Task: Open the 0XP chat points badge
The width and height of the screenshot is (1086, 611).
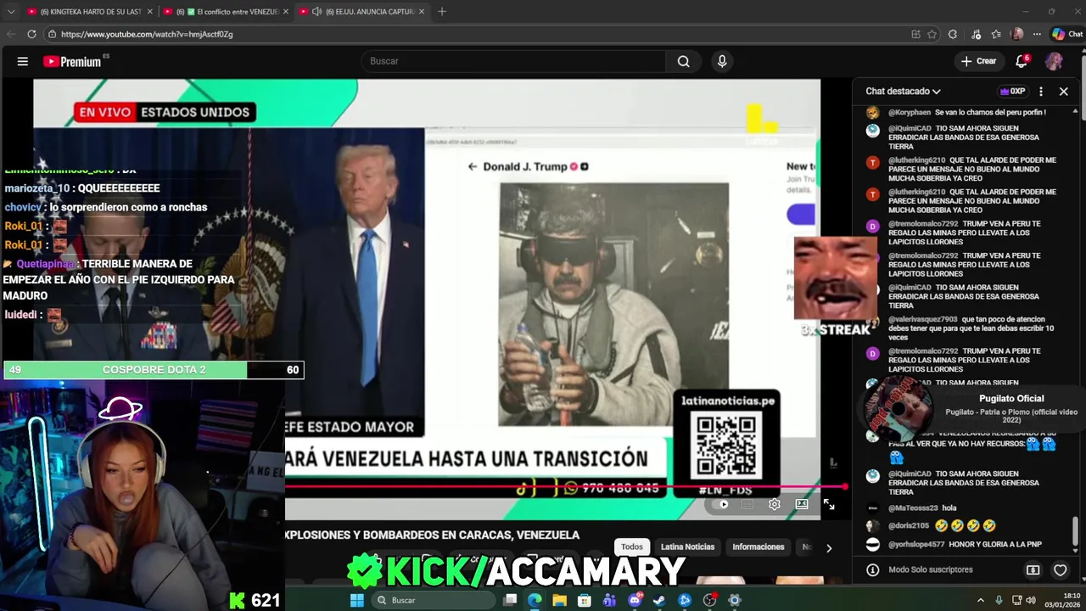Action: coord(1013,91)
